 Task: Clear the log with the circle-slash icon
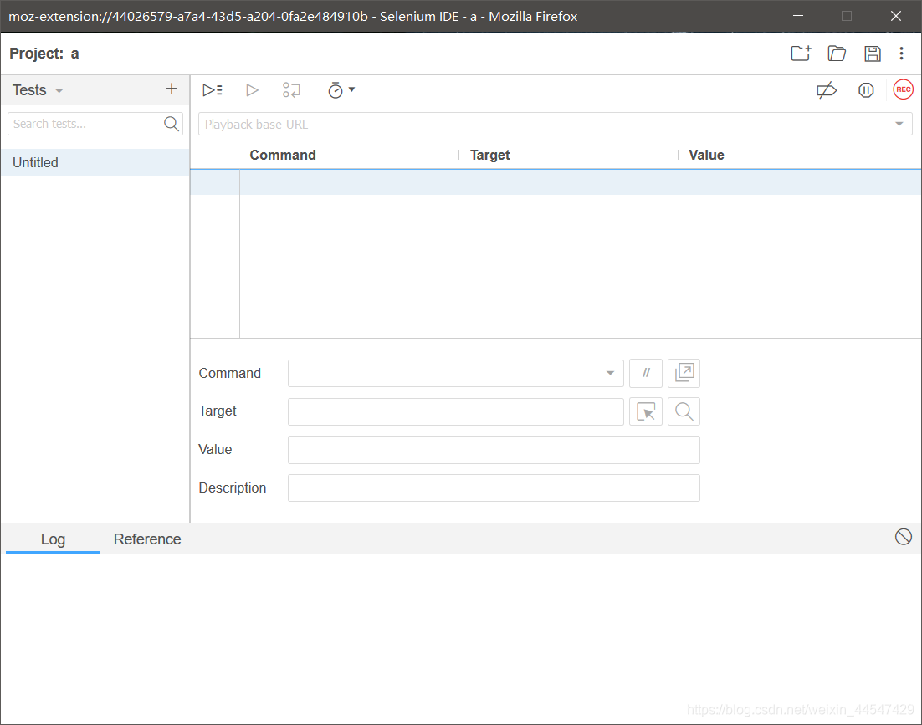point(904,536)
